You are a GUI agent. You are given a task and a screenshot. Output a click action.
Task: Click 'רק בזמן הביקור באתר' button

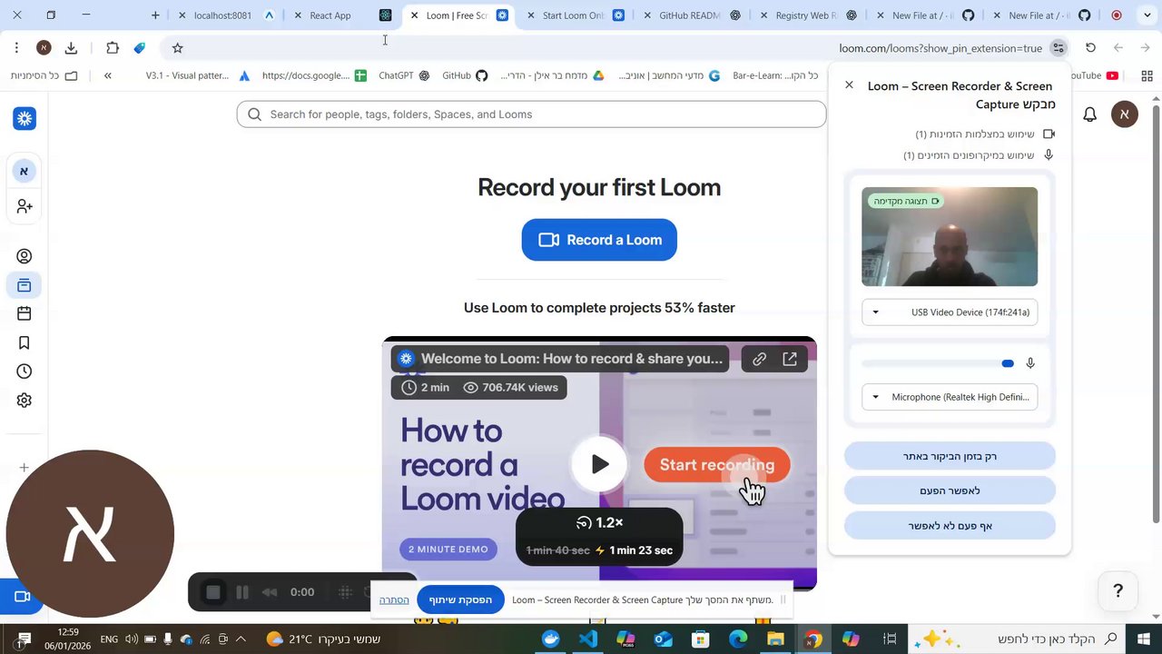pyautogui.click(x=950, y=456)
